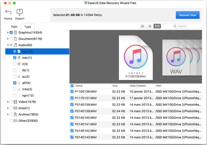Check the Document(9176) checkbox
Viewport: 207px width, 145px height.
pos(11,39)
